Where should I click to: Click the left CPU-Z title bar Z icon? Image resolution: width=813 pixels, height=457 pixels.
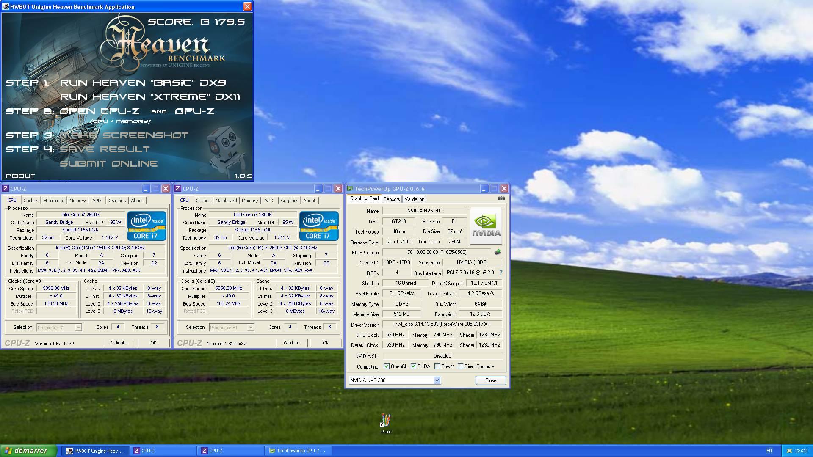[6, 189]
